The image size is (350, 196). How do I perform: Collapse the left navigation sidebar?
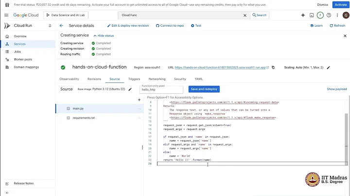pyautogui.click(x=7, y=193)
